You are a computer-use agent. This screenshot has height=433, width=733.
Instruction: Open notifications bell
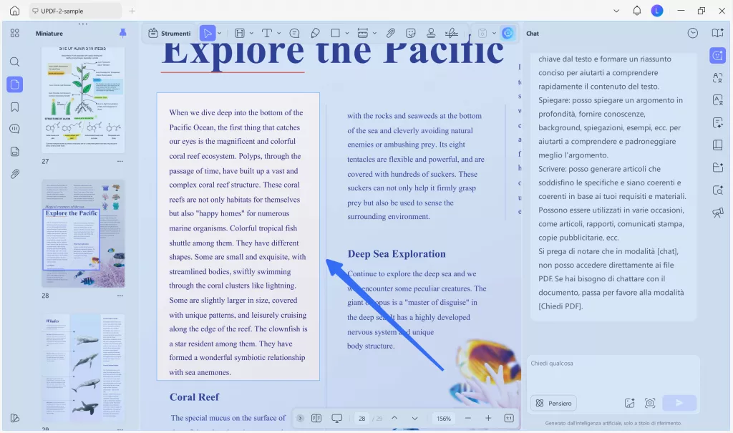636,11
